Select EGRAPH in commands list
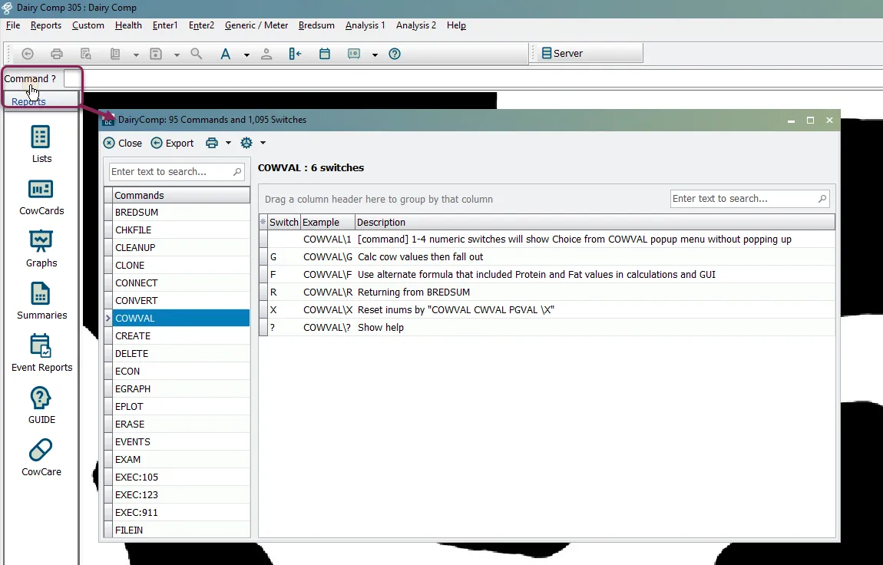Screen dimensions: 883x565 point(180,389)
